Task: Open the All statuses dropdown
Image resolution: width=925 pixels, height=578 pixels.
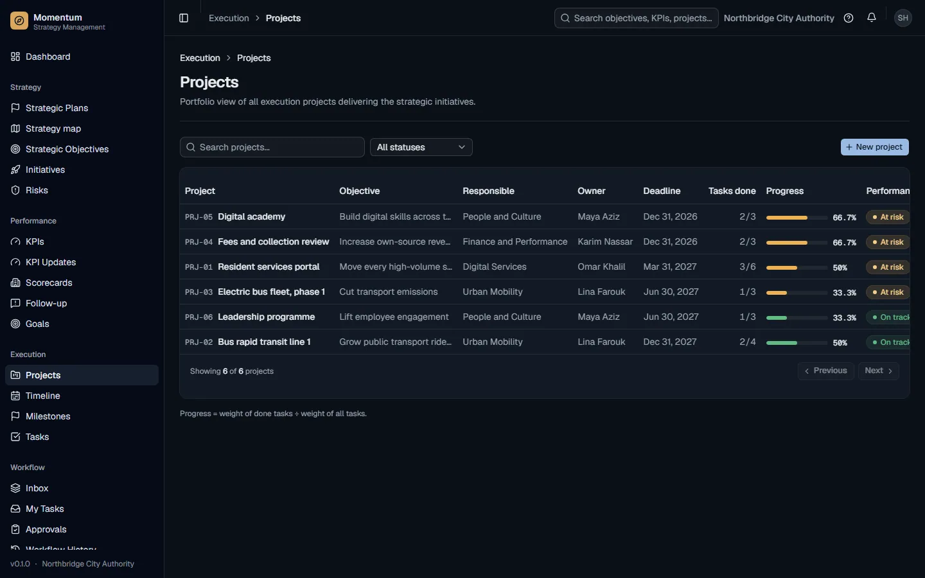Action: click(421, 147)
